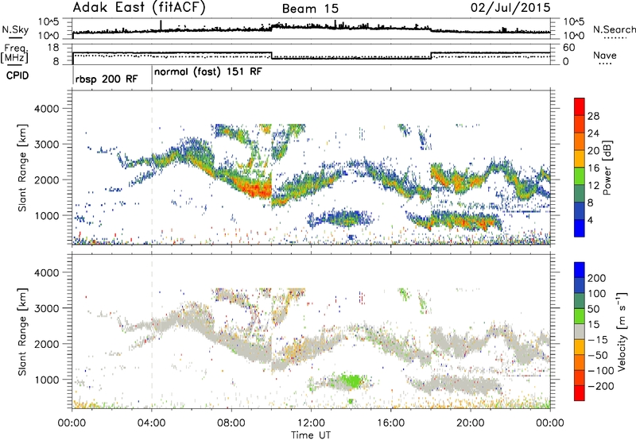This screenshot has width=636, height=440.
Task: Click the gray band of the Velocity colorbar
Action: click(580, 331)
